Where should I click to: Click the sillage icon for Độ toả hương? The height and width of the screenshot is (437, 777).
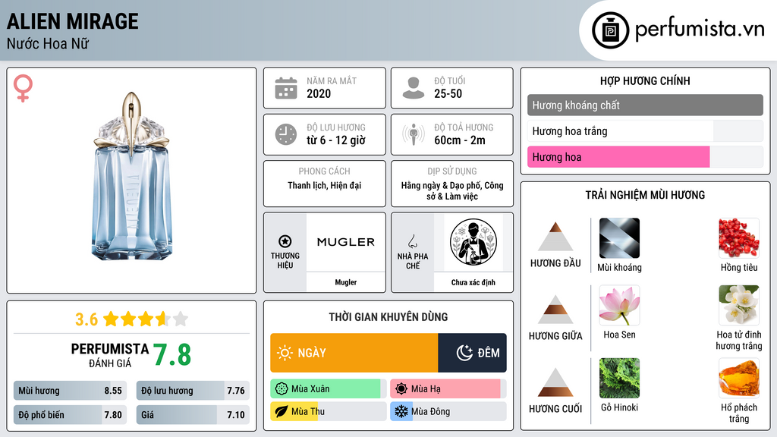click(414, 134)
